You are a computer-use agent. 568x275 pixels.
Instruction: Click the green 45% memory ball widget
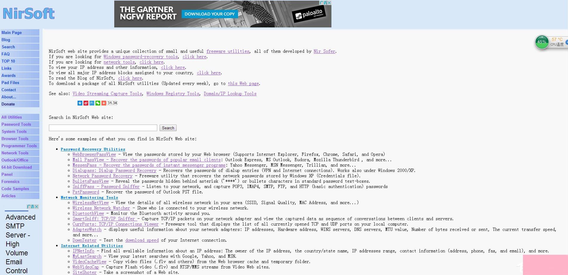click(542, 42)
